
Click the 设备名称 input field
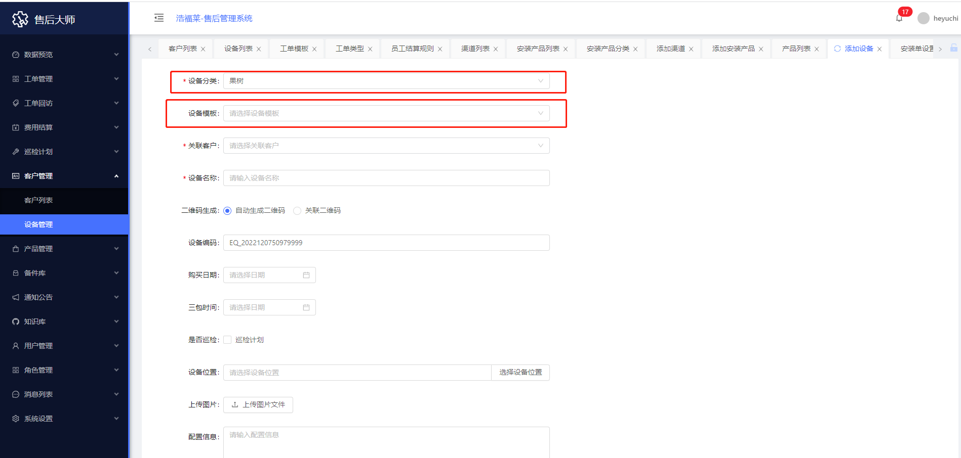pyautogui.click(x=386, y=178)
